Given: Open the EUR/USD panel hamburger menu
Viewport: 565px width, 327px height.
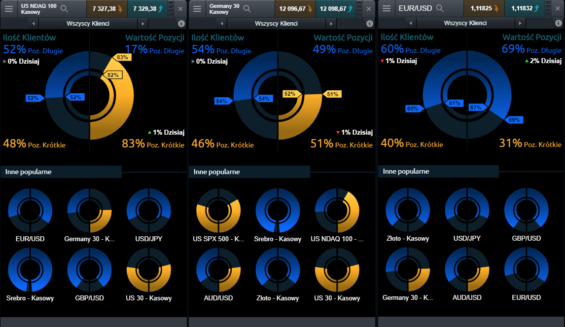Looking at the screenshot, I should tap(387, 8).
